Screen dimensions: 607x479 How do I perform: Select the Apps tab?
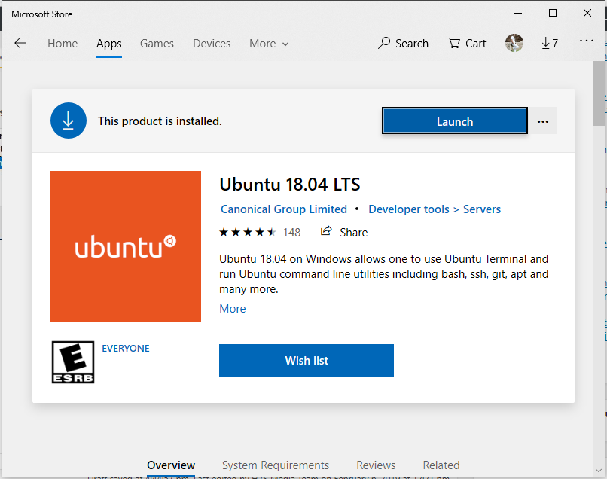pos(108,44)
